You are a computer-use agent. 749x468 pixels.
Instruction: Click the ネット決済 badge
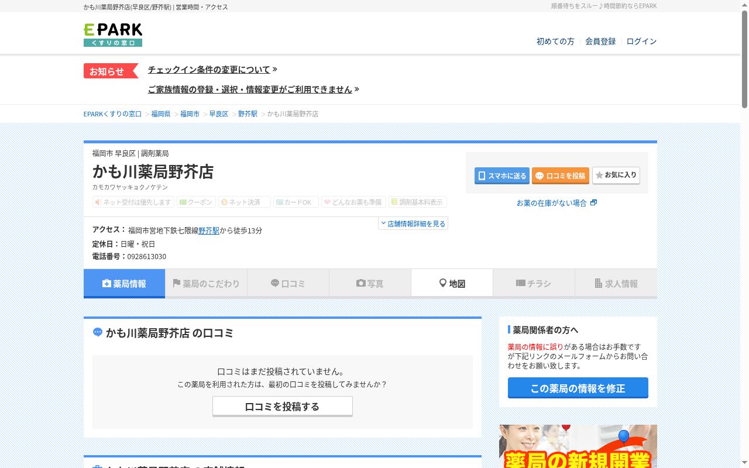pos(245,202)
